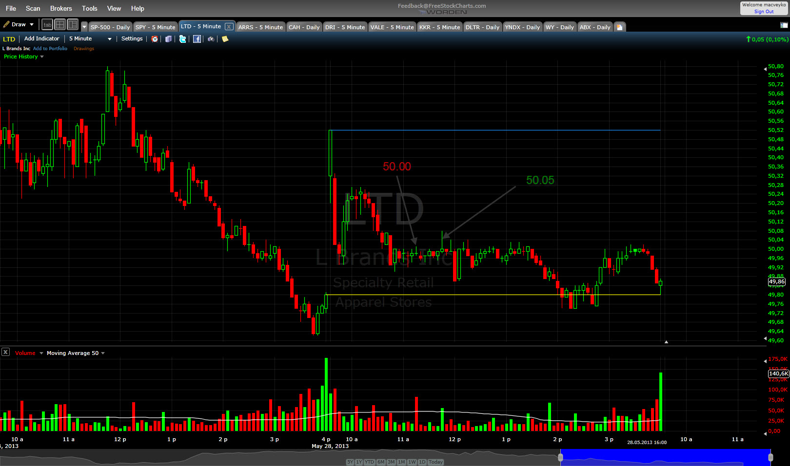Choose the four-pane grid layout icon

point(60,24)
